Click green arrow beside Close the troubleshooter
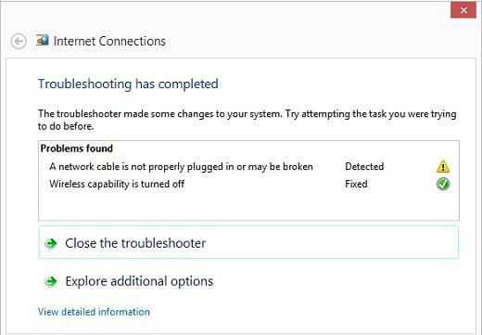Viewport: 482px width, 335px height. pos(51,243)
